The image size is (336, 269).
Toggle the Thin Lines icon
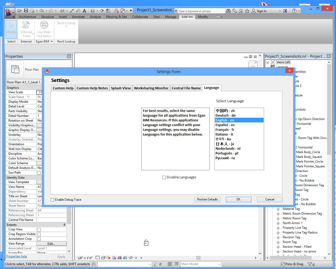(x=108, y=11)
